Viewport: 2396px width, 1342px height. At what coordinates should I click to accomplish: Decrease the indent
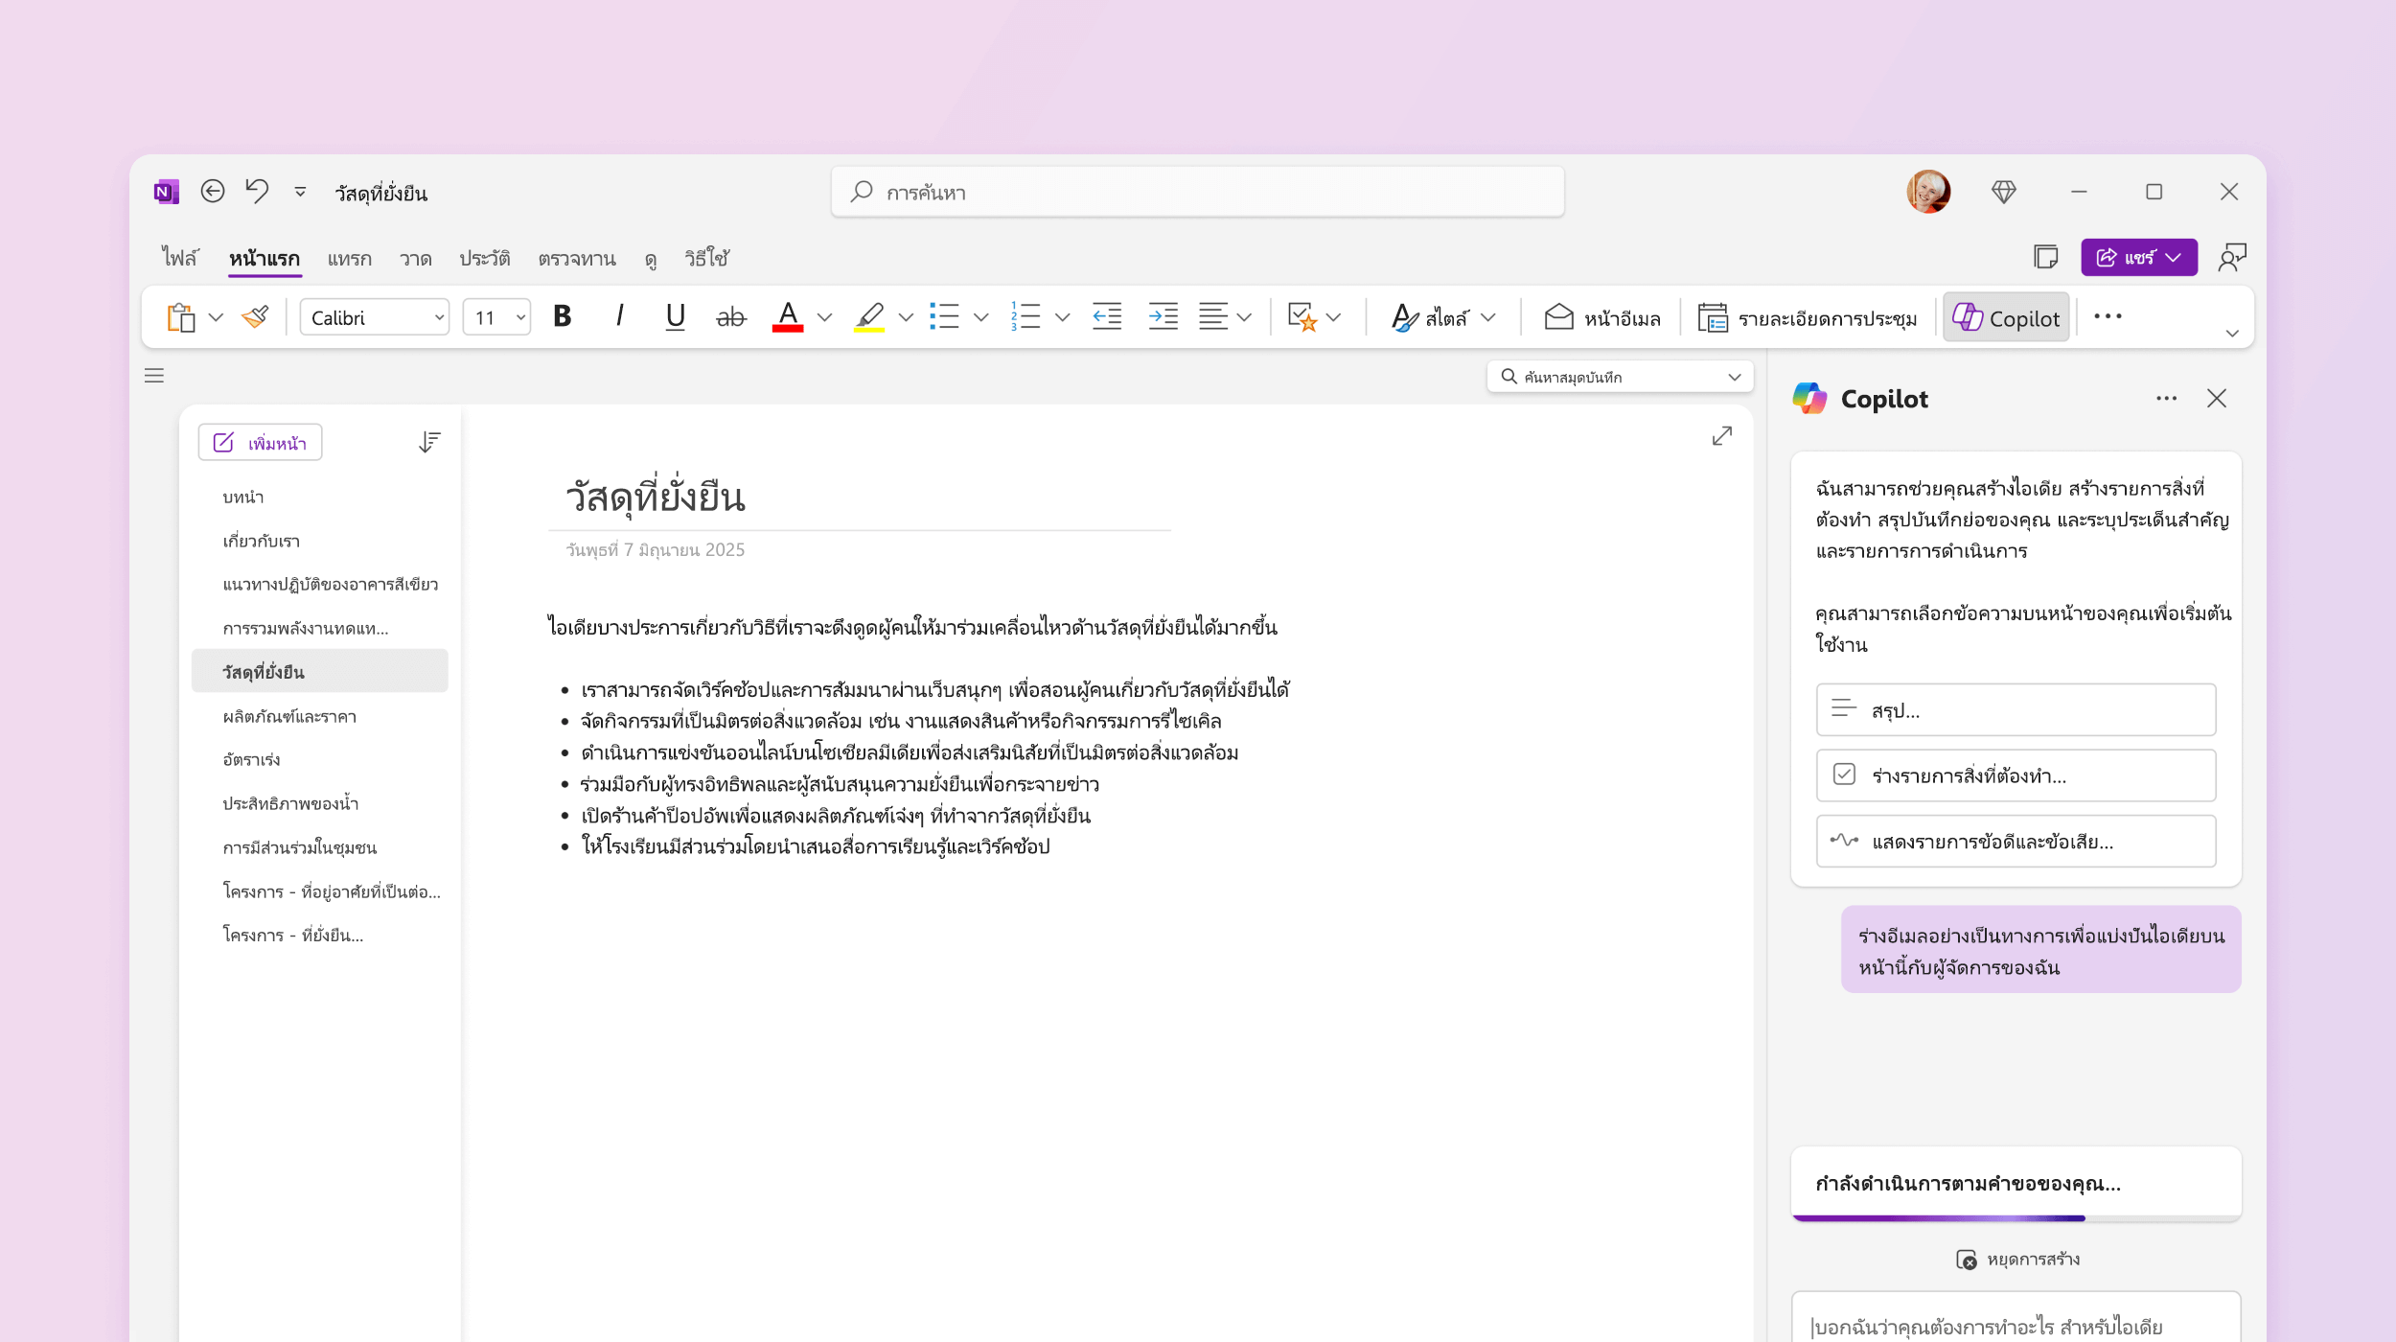coord(1107,316)
